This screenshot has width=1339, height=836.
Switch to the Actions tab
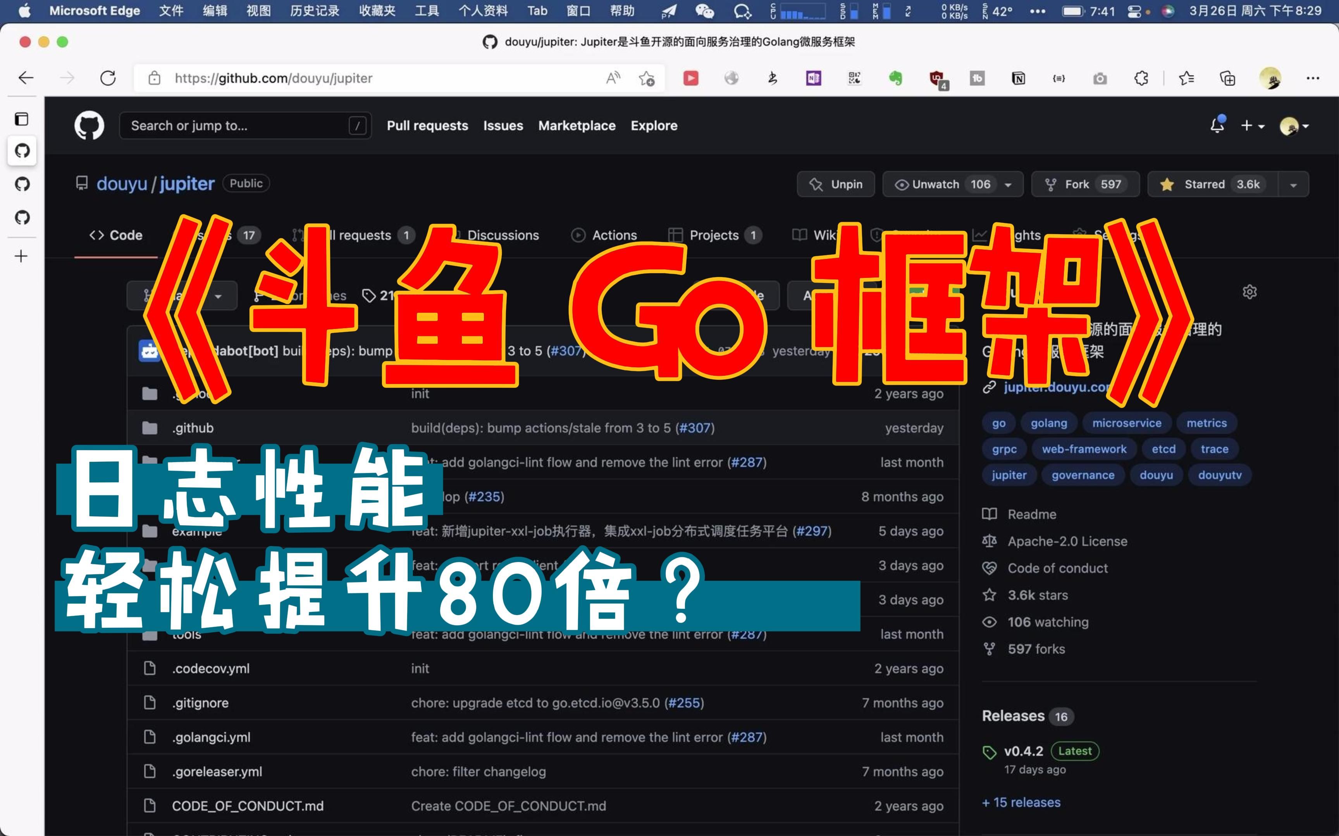(x=604, y=235)
